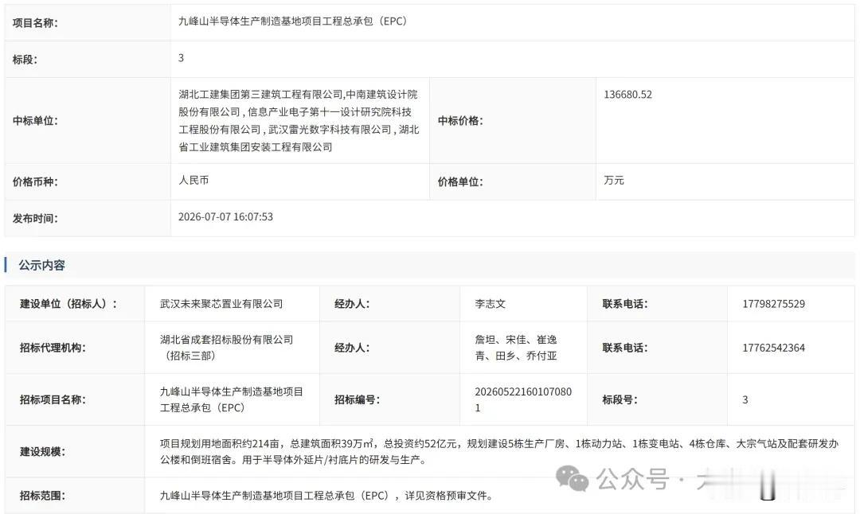The image size is (860, 514).
Task: Click the 标段号 label
Action: coord(620,400)
